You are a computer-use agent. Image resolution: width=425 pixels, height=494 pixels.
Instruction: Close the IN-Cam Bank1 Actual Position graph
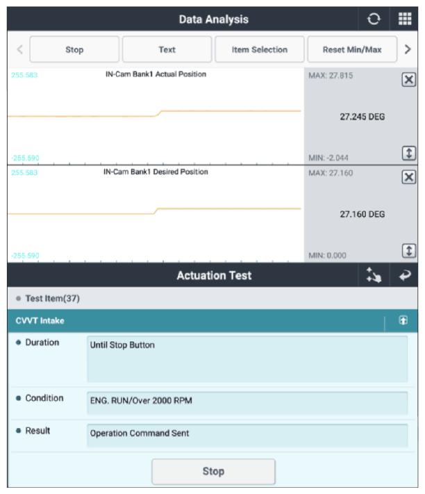coord(408,80)
